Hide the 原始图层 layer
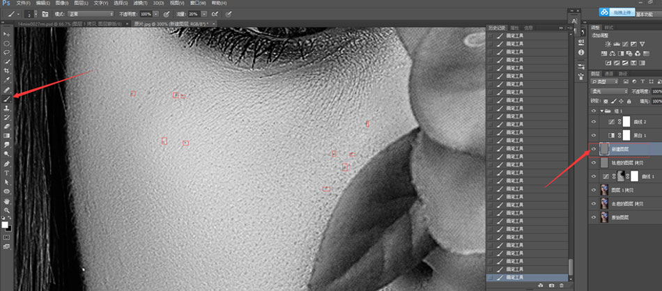The width and height of the screenshot is (662, 291). 594,217
